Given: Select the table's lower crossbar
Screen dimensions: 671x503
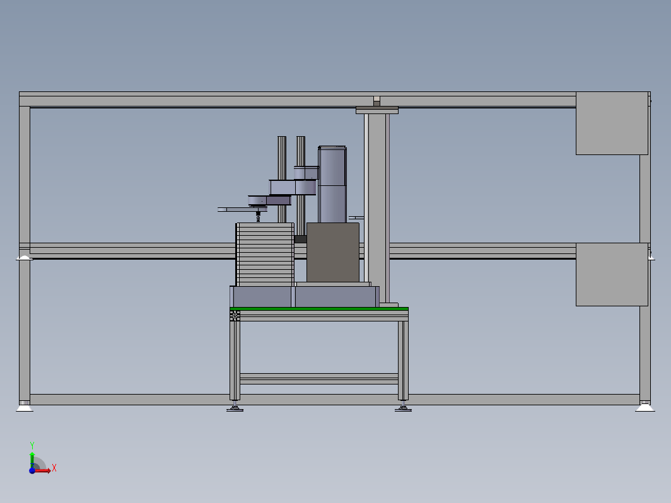Looking at the screenshot, I should point(319,379).
